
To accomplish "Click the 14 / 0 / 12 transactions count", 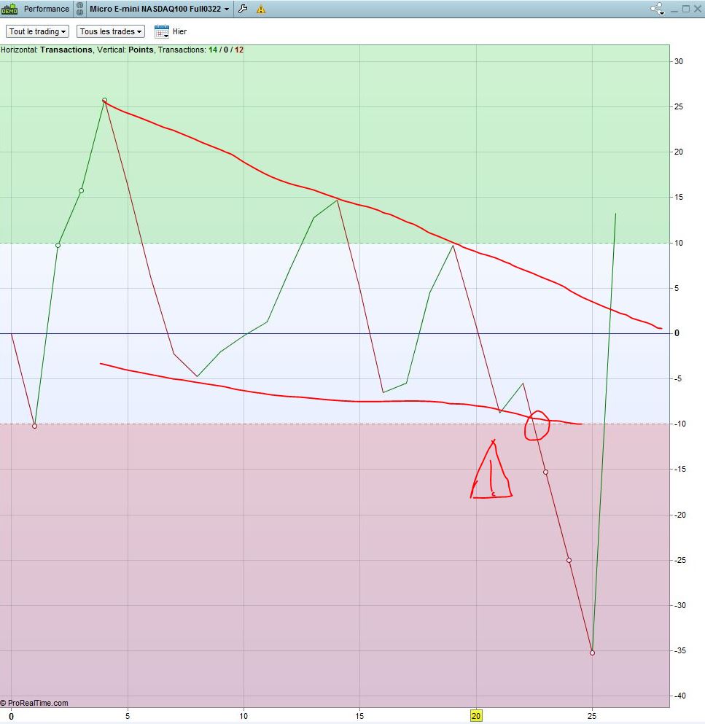I will [226, 50].
